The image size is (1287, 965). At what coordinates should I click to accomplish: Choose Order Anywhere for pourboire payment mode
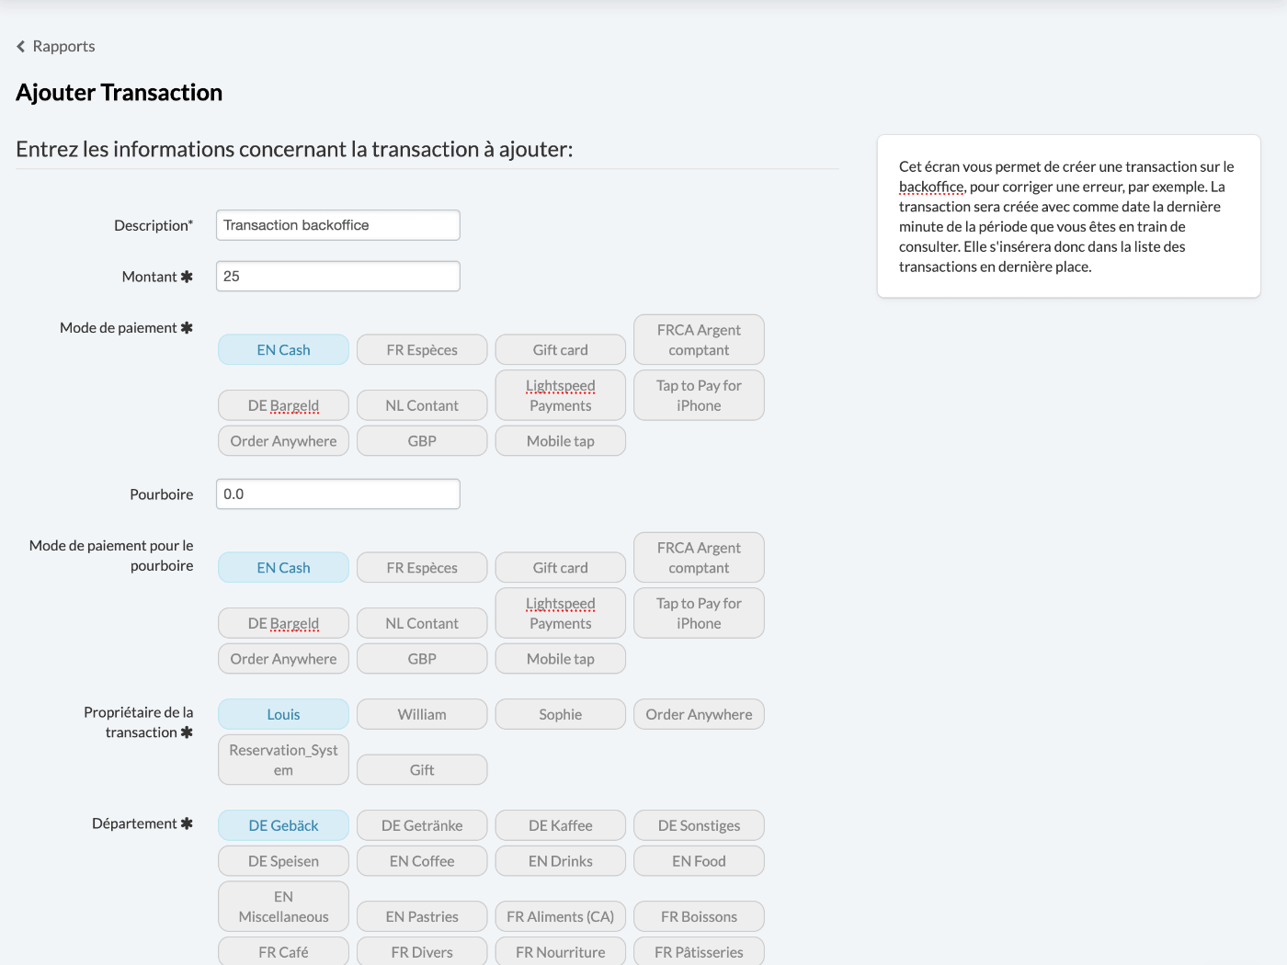click(283, 659)
